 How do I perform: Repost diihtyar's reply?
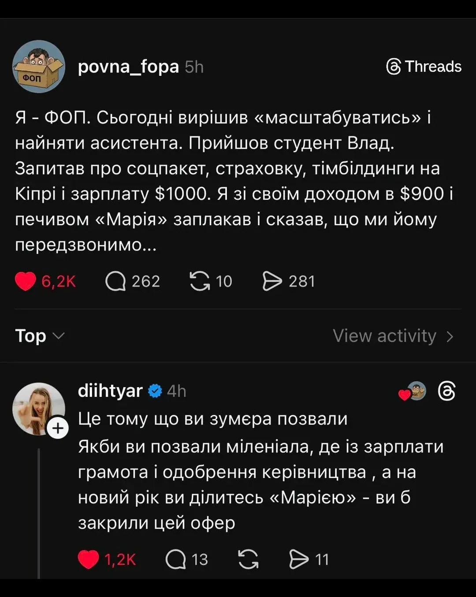[248, 560]
